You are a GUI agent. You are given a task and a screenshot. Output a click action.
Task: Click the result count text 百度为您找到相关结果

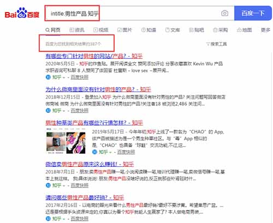point(73,44)
